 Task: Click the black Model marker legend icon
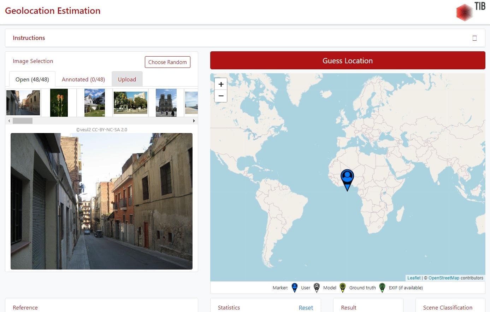click(317, 288)
